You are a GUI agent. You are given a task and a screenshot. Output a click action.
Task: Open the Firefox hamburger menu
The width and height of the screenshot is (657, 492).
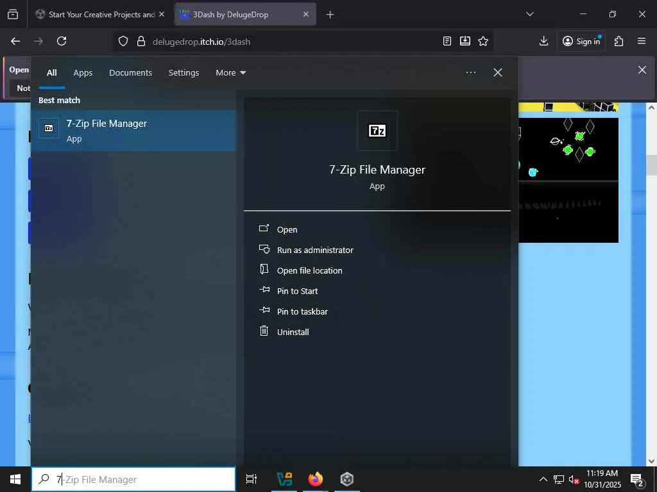[x=642, y=41]
